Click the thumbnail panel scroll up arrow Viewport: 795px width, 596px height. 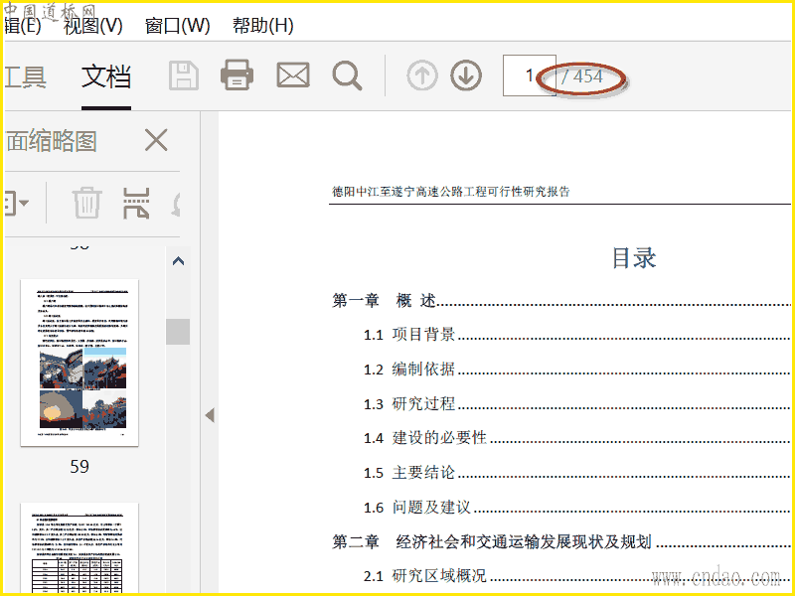point(179,261)
